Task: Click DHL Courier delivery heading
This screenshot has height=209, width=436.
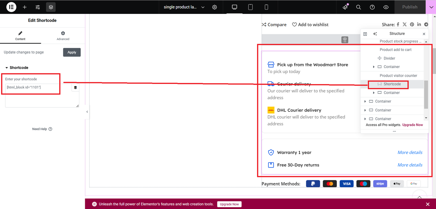Action: pos(299,110)
